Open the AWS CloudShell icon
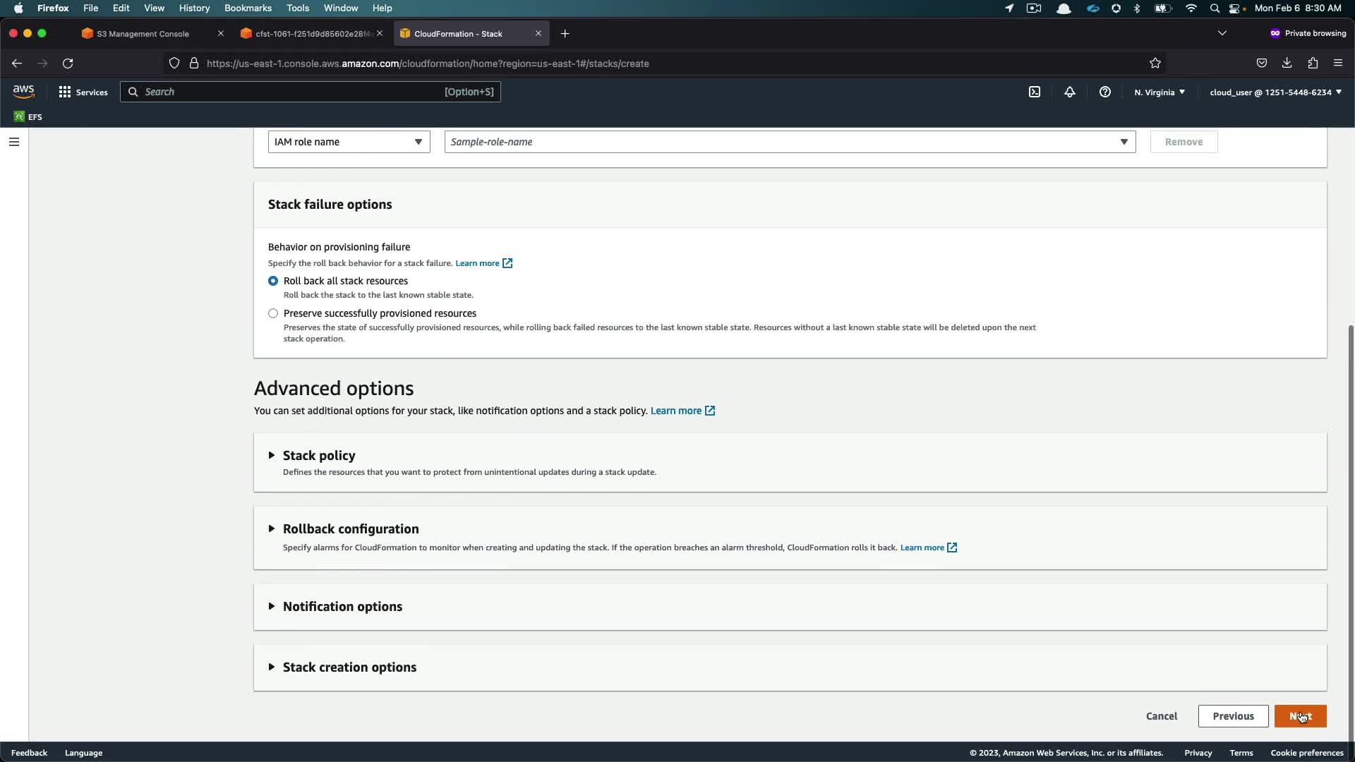The height and width of the screenshot is (762, 1355). [1035, 92]
